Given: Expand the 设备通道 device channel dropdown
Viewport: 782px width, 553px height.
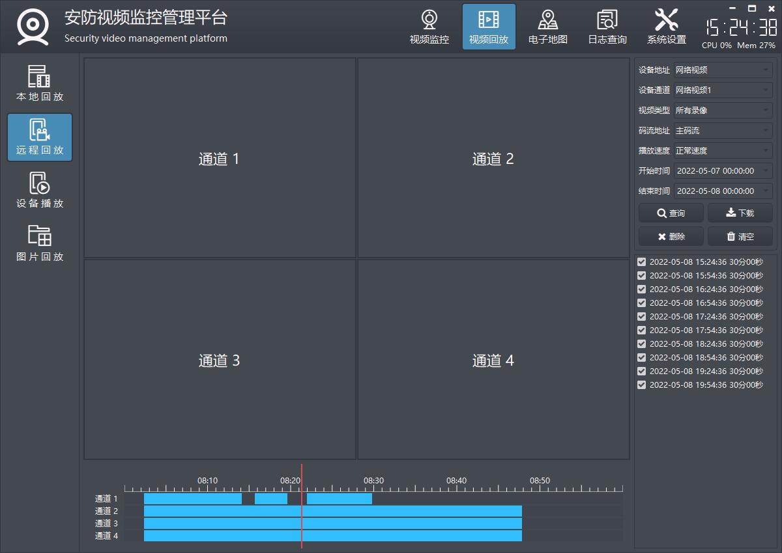Looking at the screenshot, I should coord(722,90).
